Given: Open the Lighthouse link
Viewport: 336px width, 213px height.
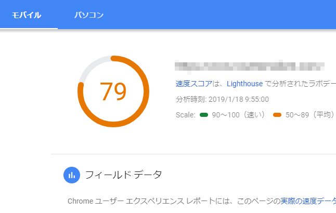Looking at the screenshot, I should click(244, 84).
